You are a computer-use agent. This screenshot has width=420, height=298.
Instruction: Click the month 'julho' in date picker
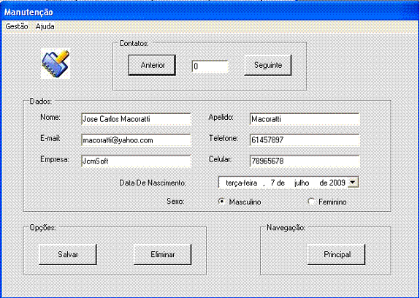302,183
